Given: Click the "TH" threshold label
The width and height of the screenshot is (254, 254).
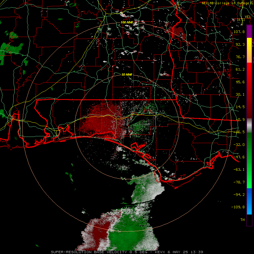Looking at the screenshot, I should pyautogui.click(x=242, y=220).
